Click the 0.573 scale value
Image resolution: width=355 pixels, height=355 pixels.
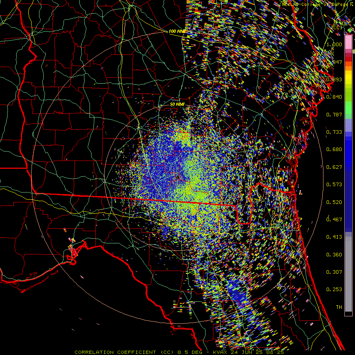point(334,185)
